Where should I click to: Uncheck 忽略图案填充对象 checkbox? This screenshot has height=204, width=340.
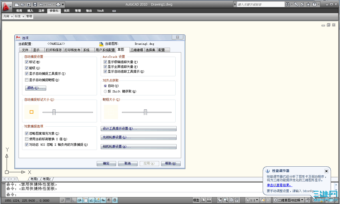pos(27,134)
